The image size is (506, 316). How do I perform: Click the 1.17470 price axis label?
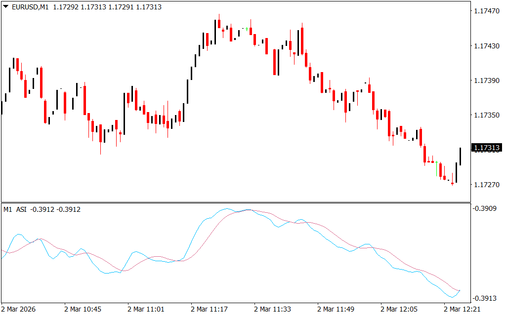[x=487, y=11]
